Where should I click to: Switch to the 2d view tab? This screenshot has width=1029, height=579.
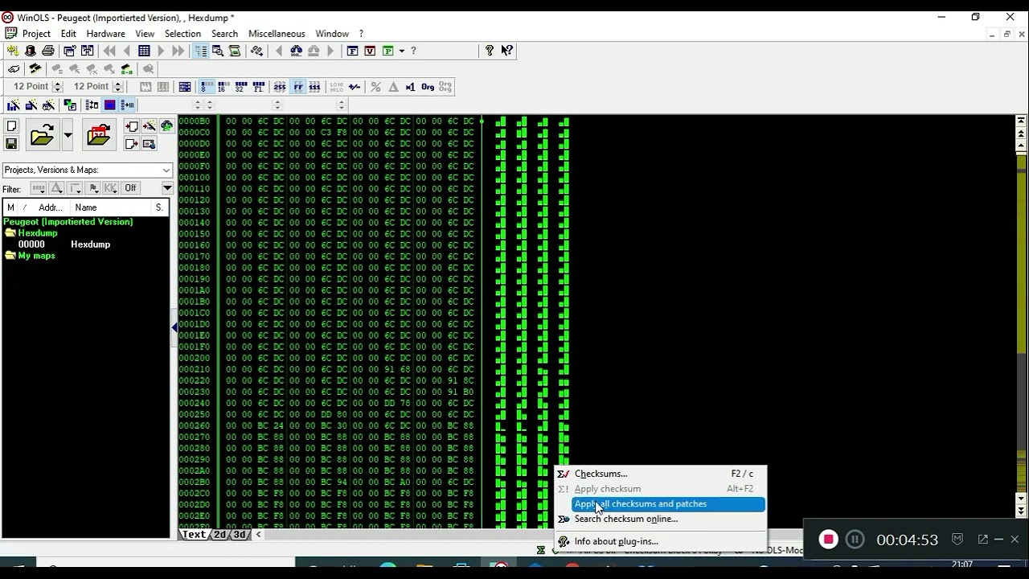pyautogui.click(x=219, y=535)
